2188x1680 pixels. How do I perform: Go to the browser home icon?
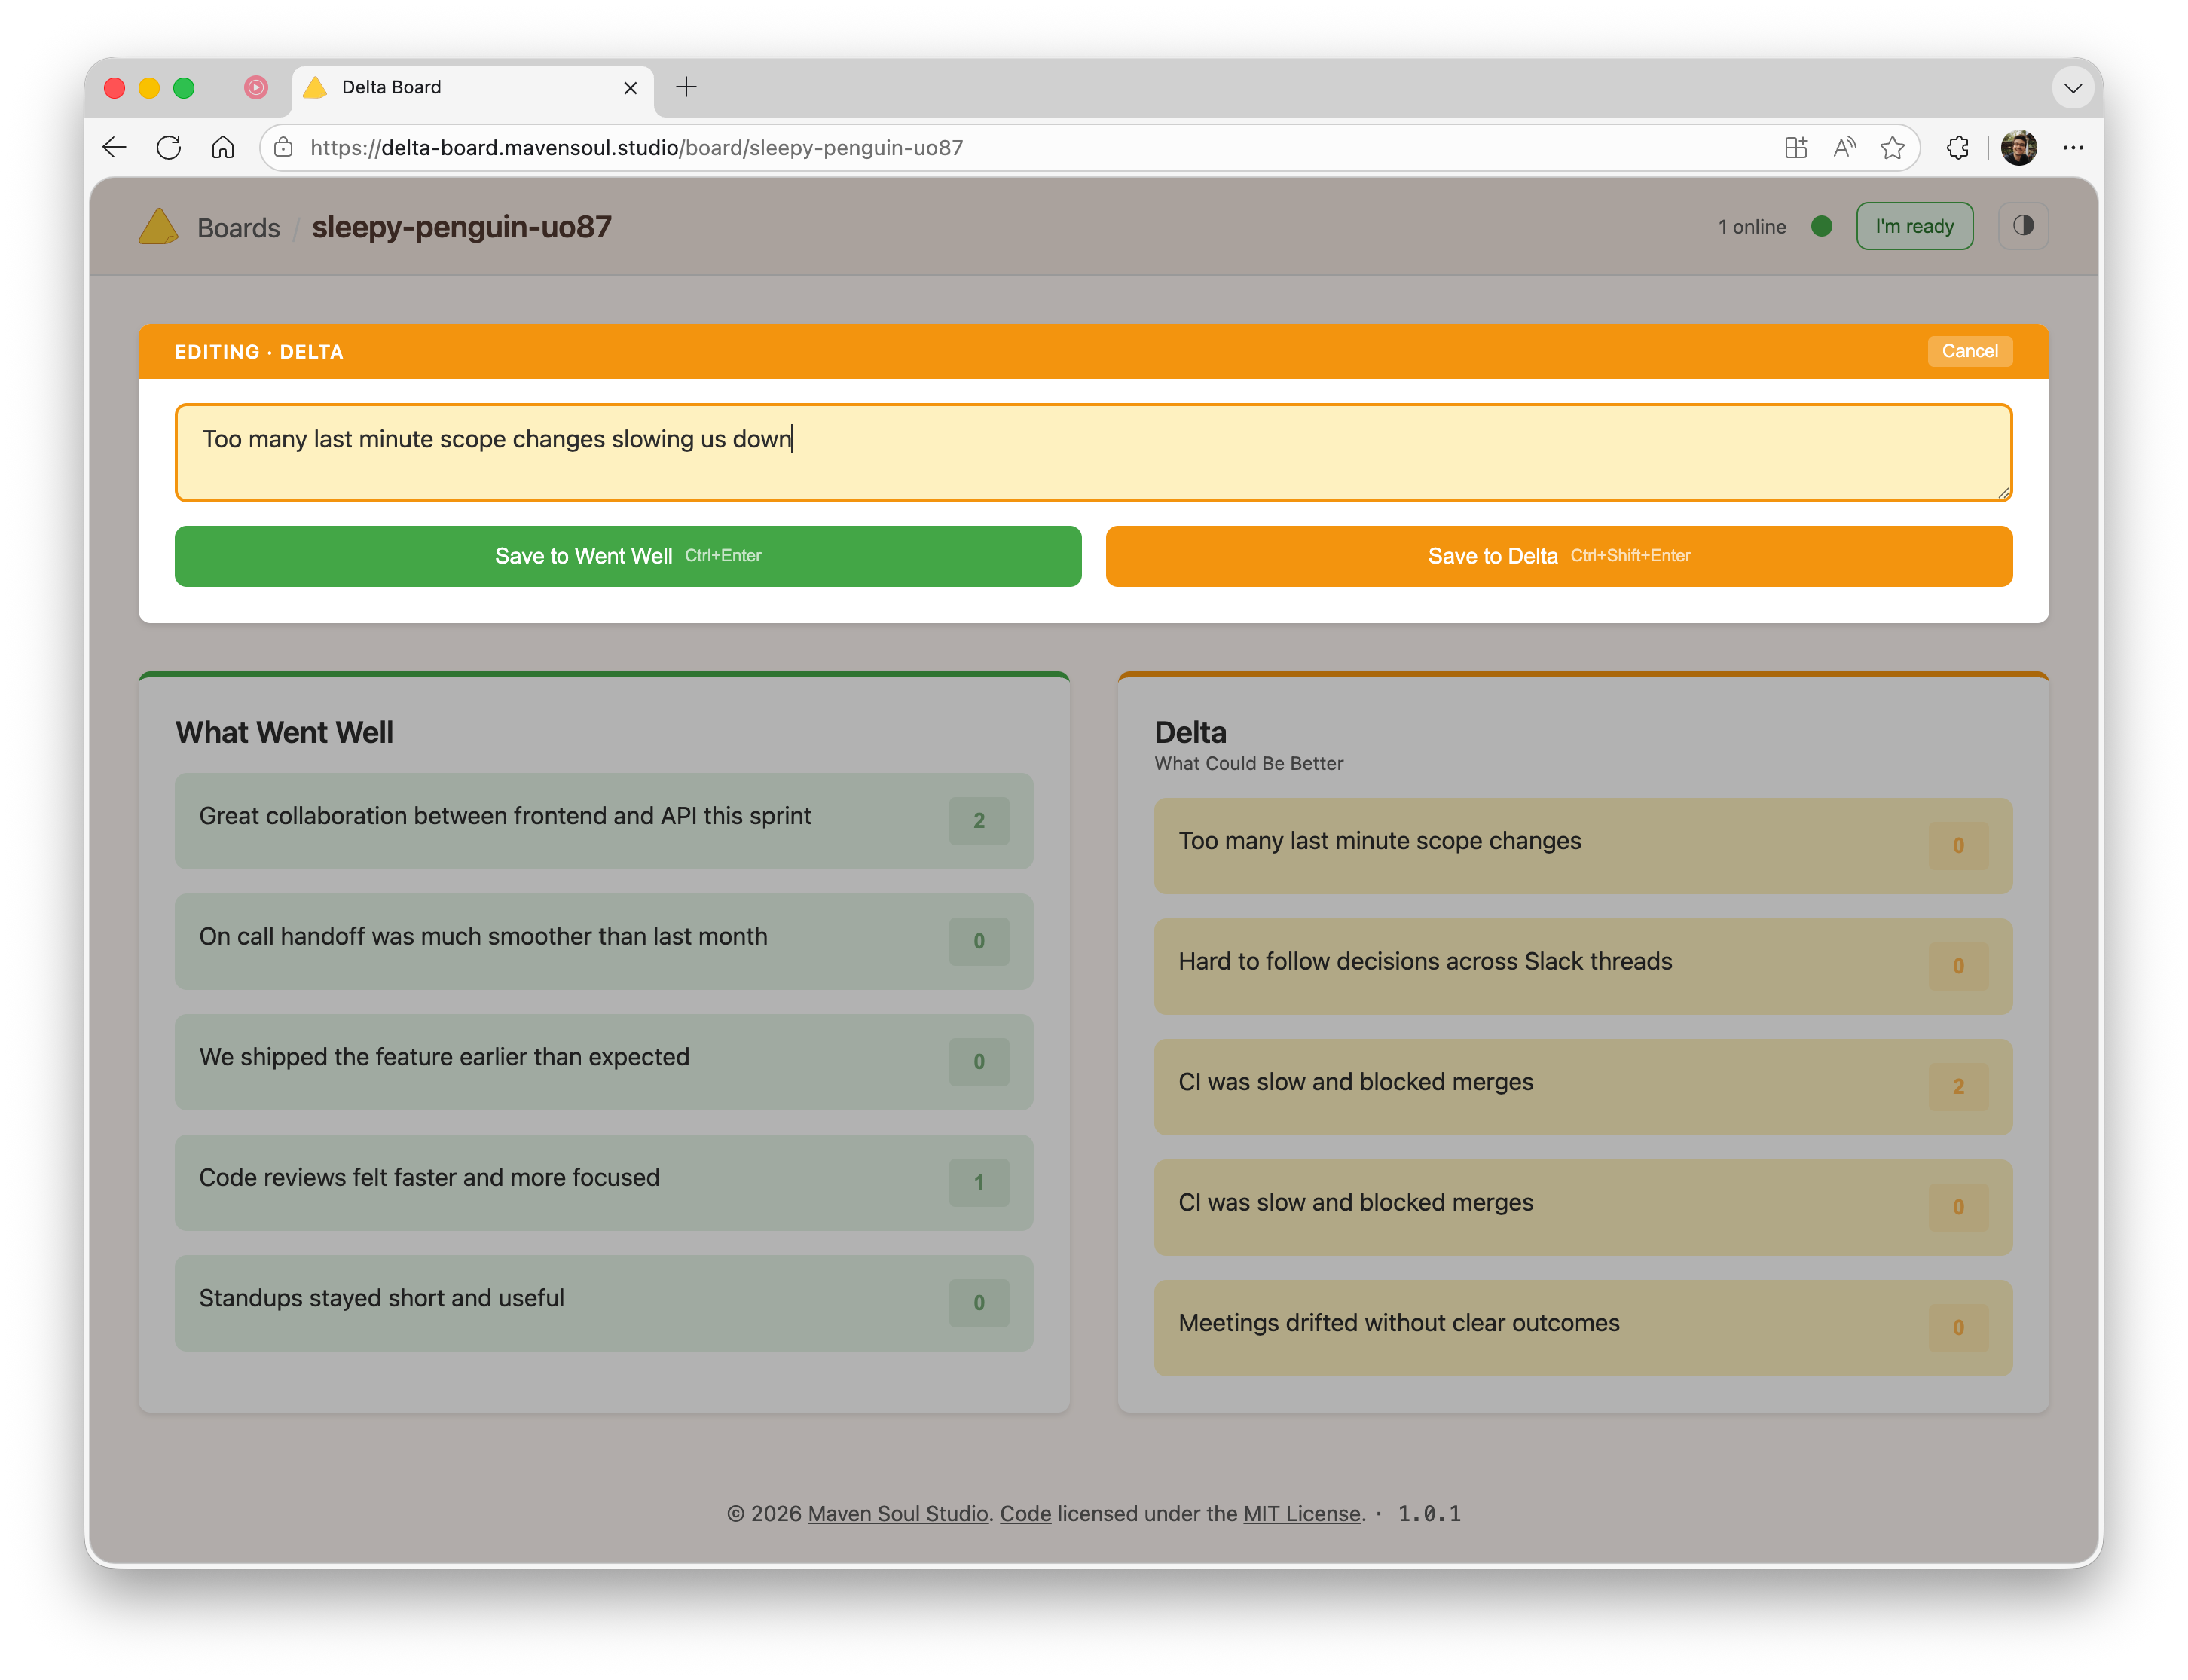(223, 148)
